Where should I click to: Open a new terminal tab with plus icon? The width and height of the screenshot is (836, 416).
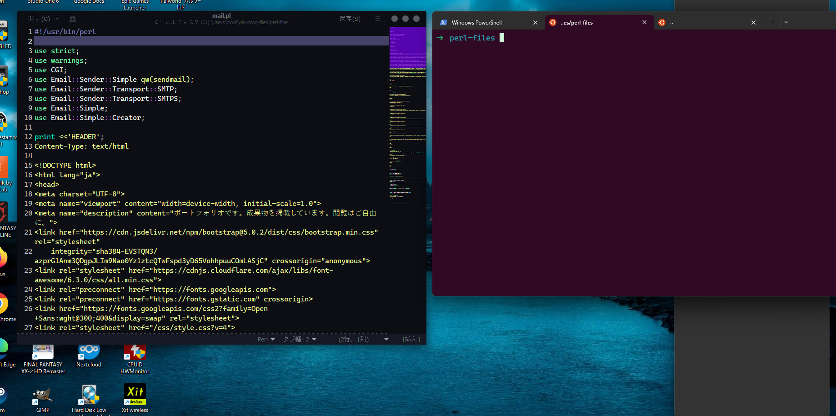tap(773, 22)
